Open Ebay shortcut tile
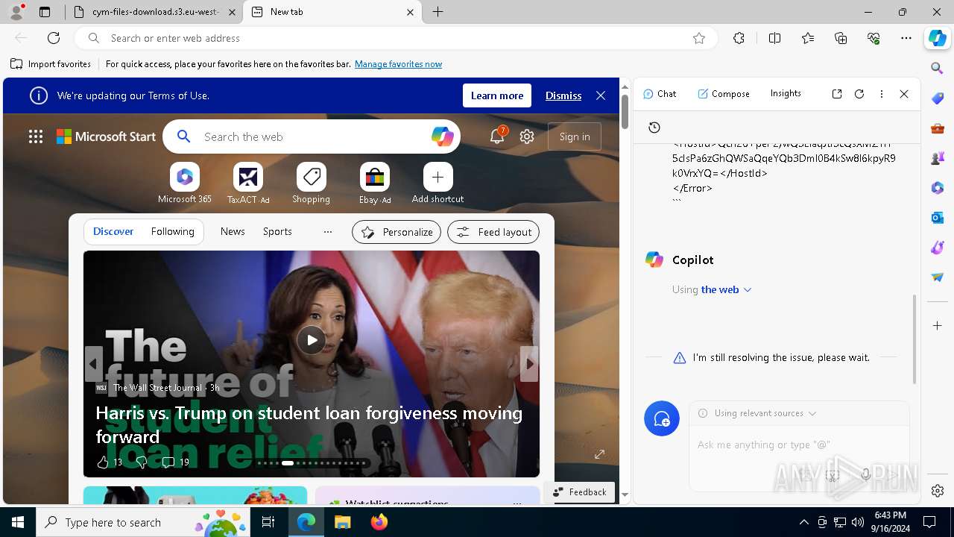This screenshot has width=954, height=537. point(375,183)
